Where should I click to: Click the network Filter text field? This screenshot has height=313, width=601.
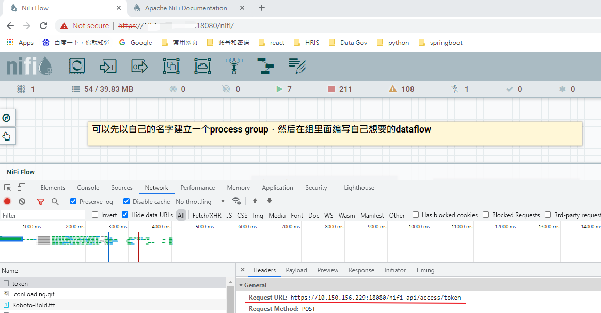click(43, 216)
